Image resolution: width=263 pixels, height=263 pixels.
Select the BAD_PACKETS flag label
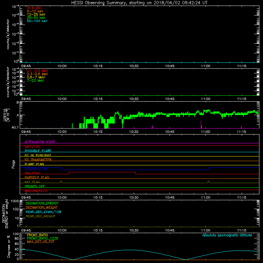click(x=36, y=191)
